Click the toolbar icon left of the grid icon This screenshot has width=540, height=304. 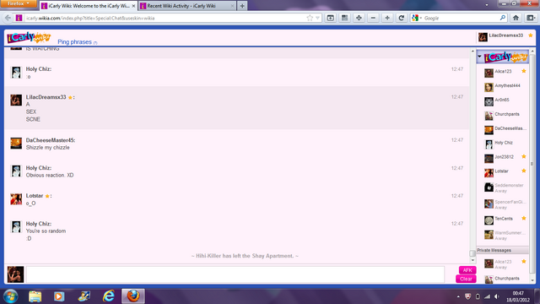[330, 18]
